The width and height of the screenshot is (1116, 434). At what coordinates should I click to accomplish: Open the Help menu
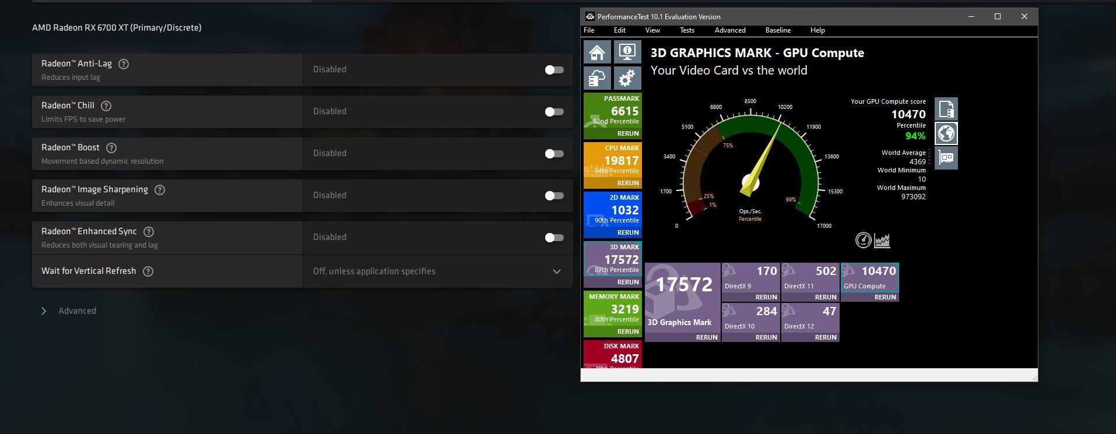coord(817,30)
